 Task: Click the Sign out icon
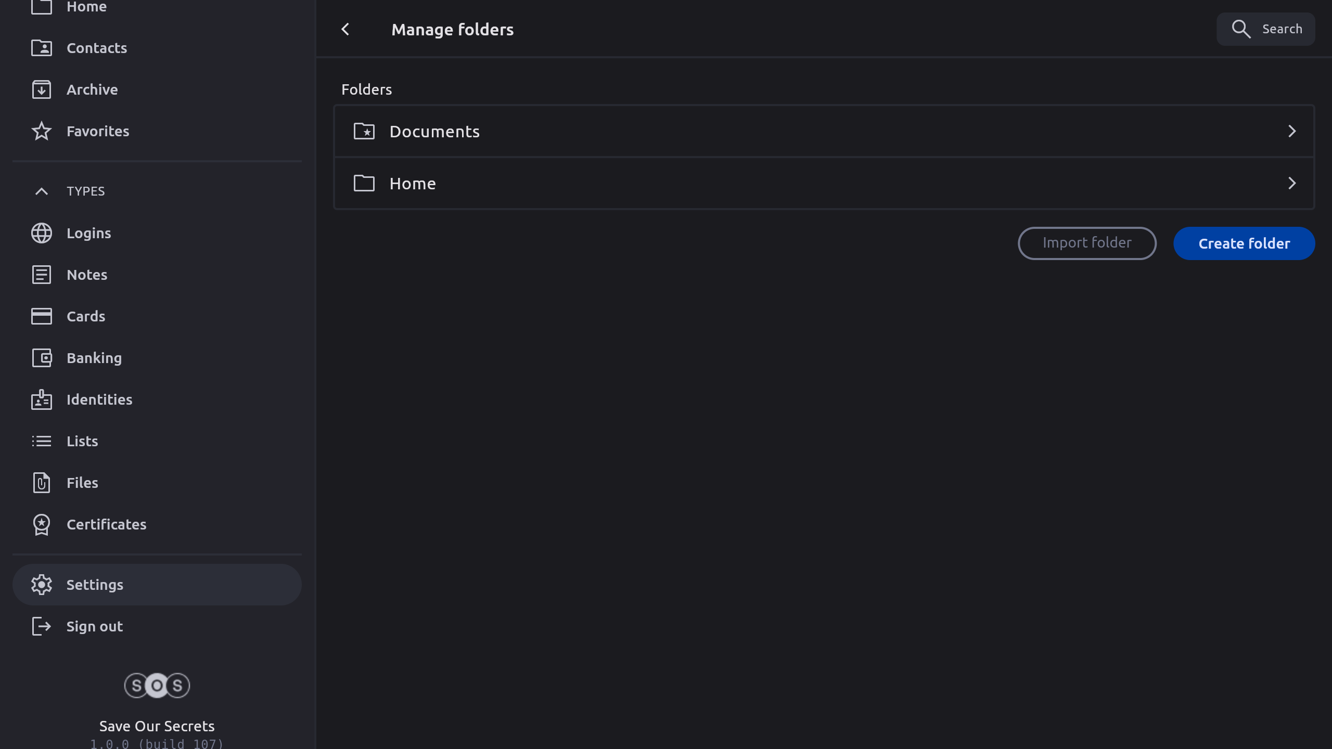(x=42, y=626)
